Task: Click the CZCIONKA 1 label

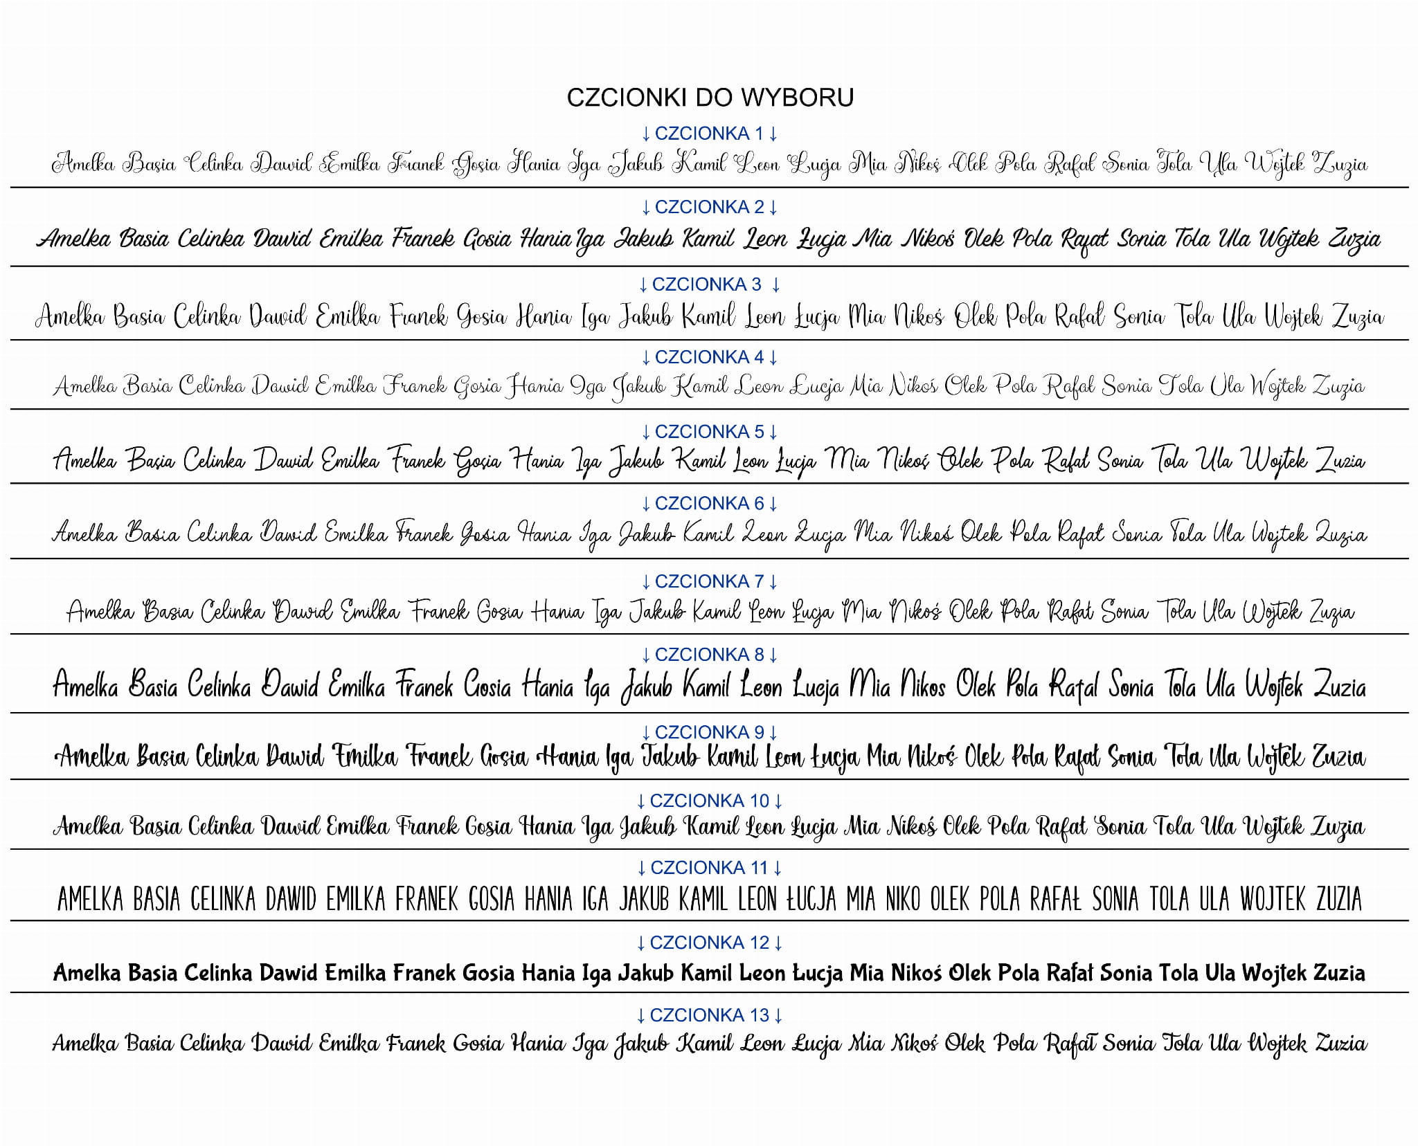Action: (709, 133)
